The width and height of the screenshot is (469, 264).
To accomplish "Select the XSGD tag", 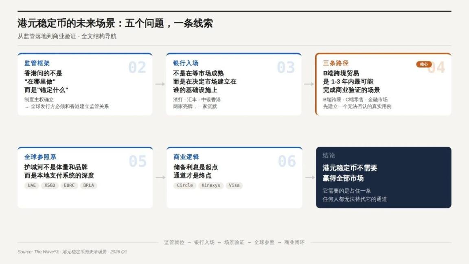I will tap(50, 185).
